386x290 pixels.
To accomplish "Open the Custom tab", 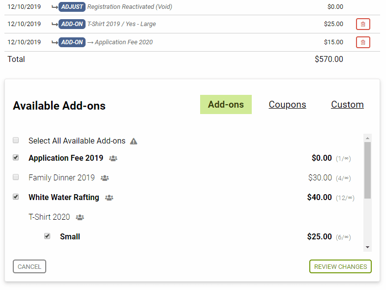I will coord(347,104).
